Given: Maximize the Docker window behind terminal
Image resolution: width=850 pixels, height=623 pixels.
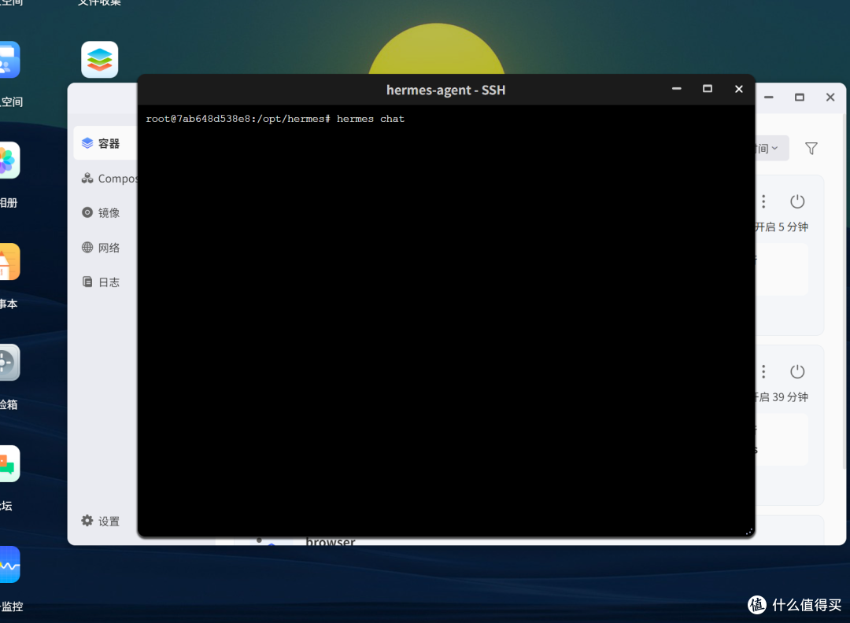Looking at the screenshot, I should (800, 98).
